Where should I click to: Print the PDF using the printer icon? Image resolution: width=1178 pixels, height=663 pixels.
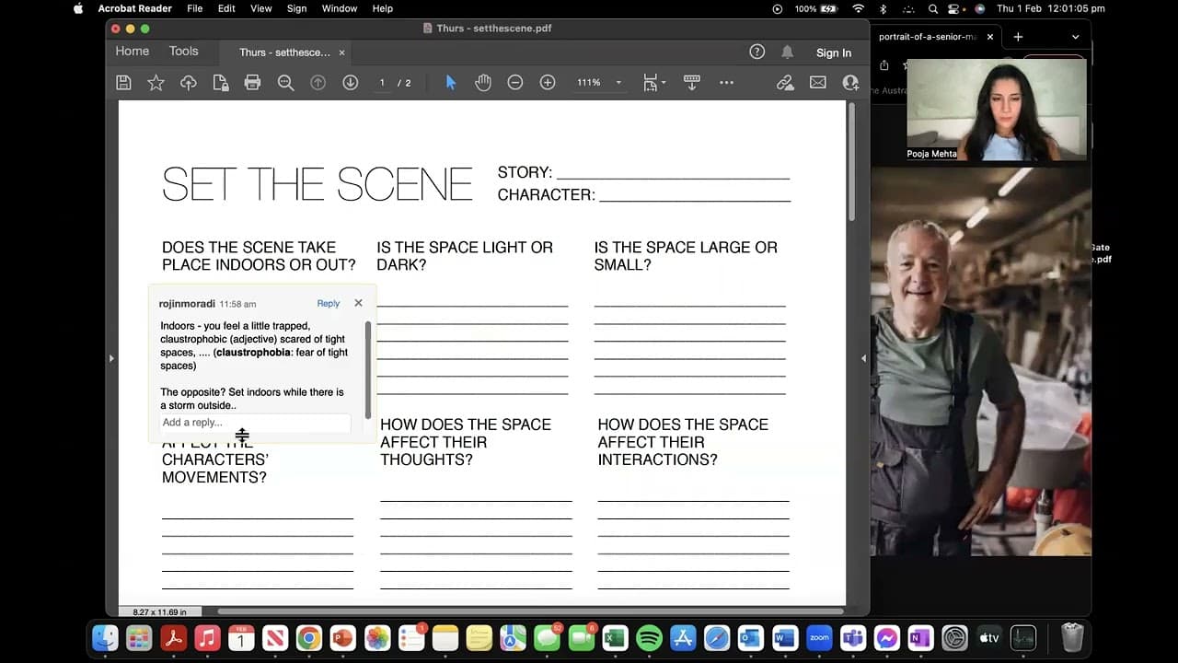(253, 83)
